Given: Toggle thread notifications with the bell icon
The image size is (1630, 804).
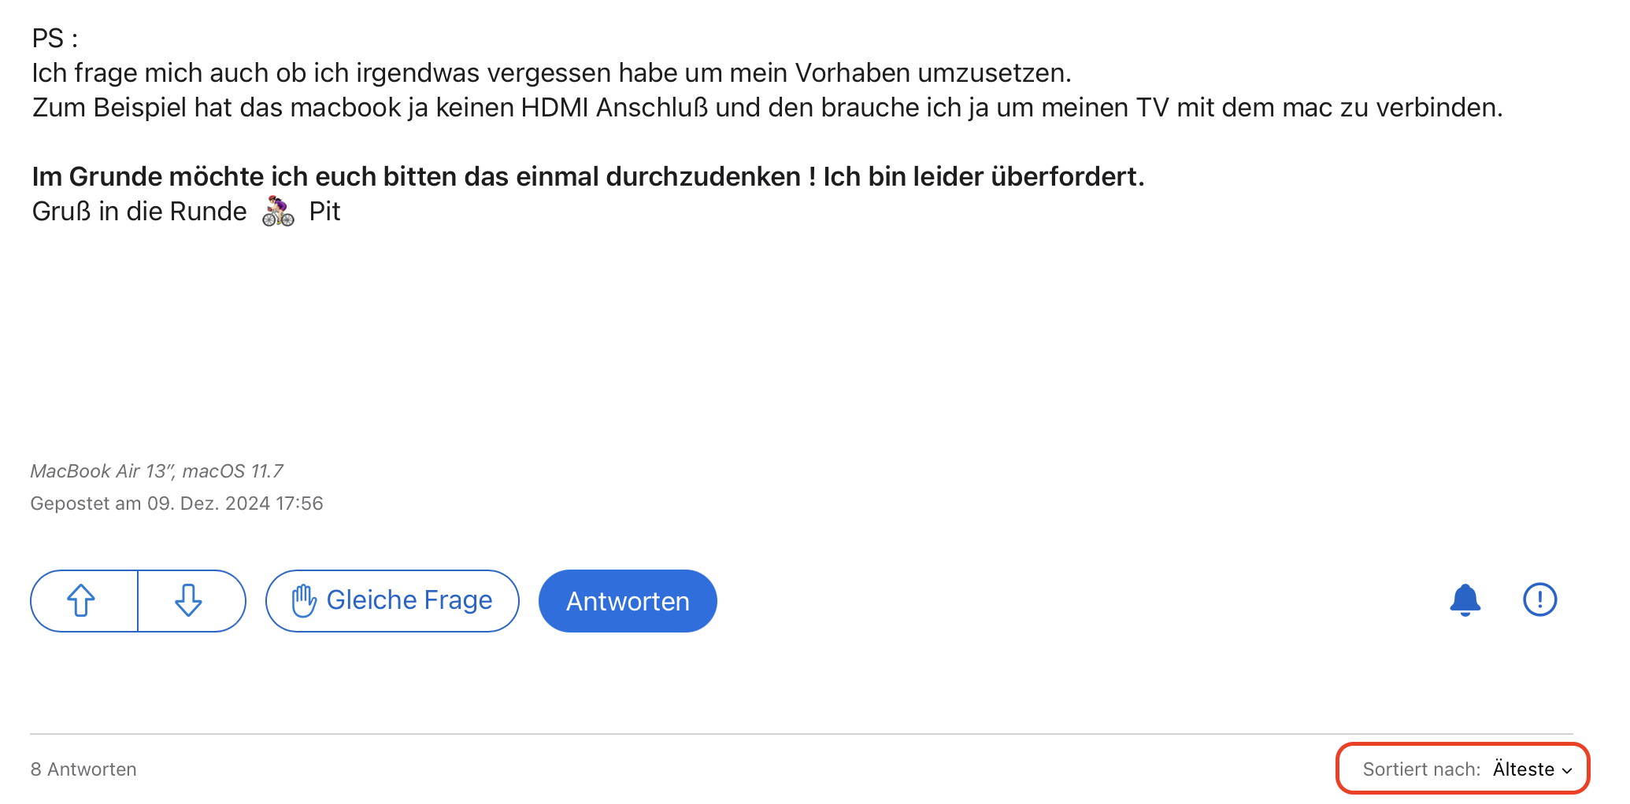Looking at the screenshot, I should (1465, 600).
